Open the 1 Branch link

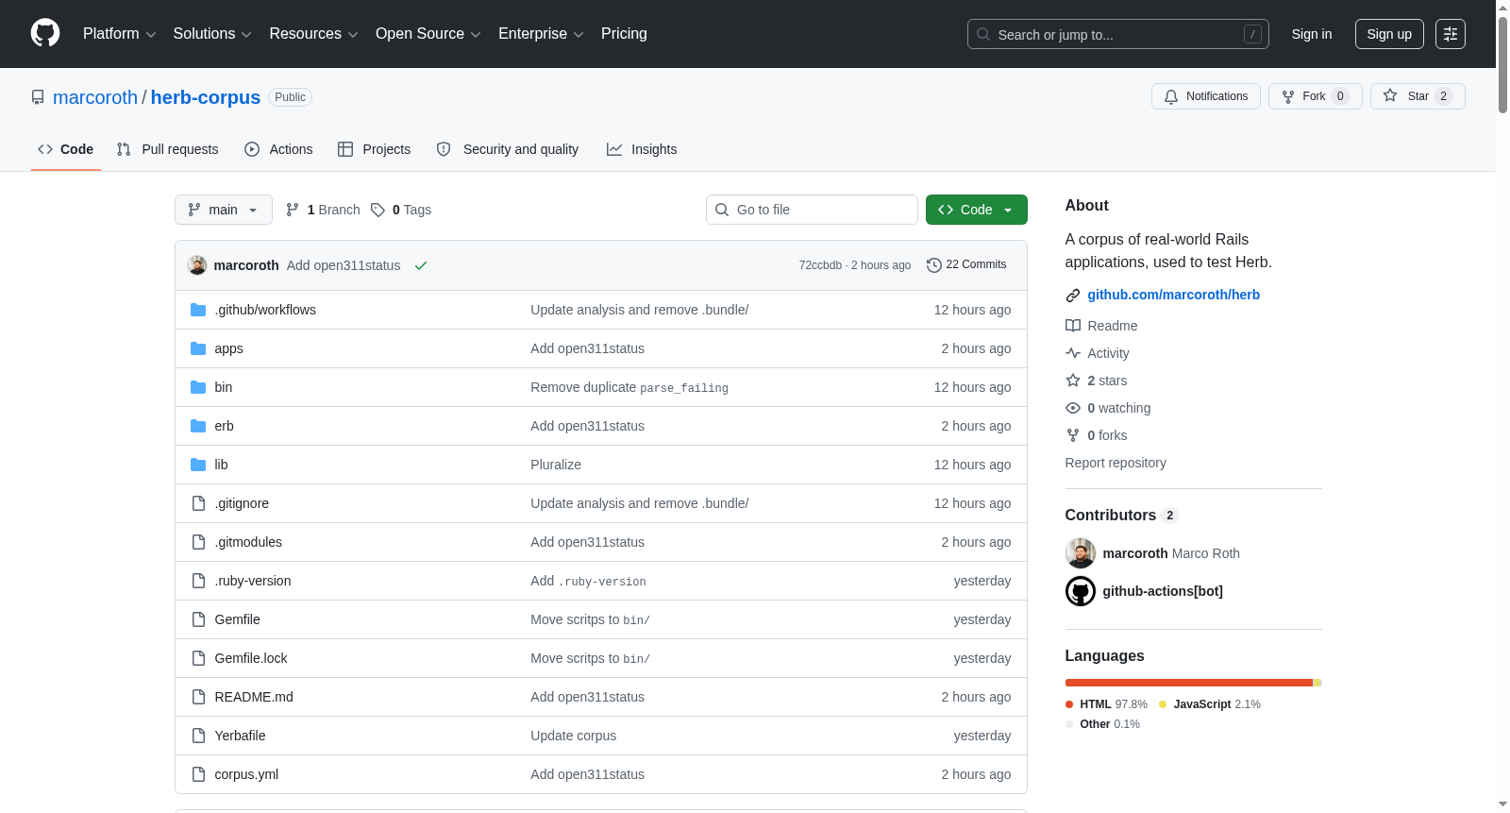point(323,210)
